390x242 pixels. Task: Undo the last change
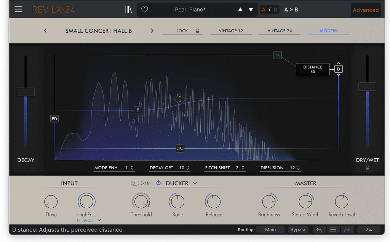(x=319, y=230)
